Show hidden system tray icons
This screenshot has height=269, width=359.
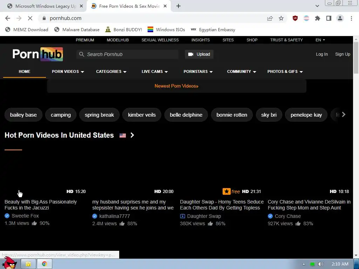coord(304,264)
